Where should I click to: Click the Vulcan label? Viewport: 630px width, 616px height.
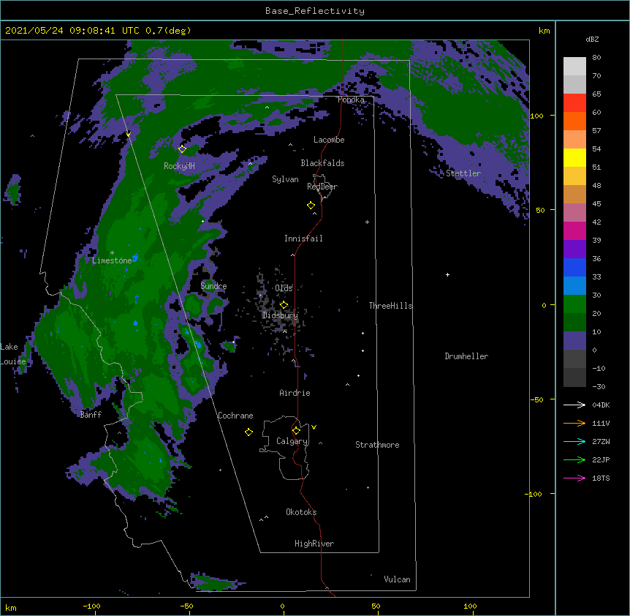pyautogui.click(x=397, y=579)
